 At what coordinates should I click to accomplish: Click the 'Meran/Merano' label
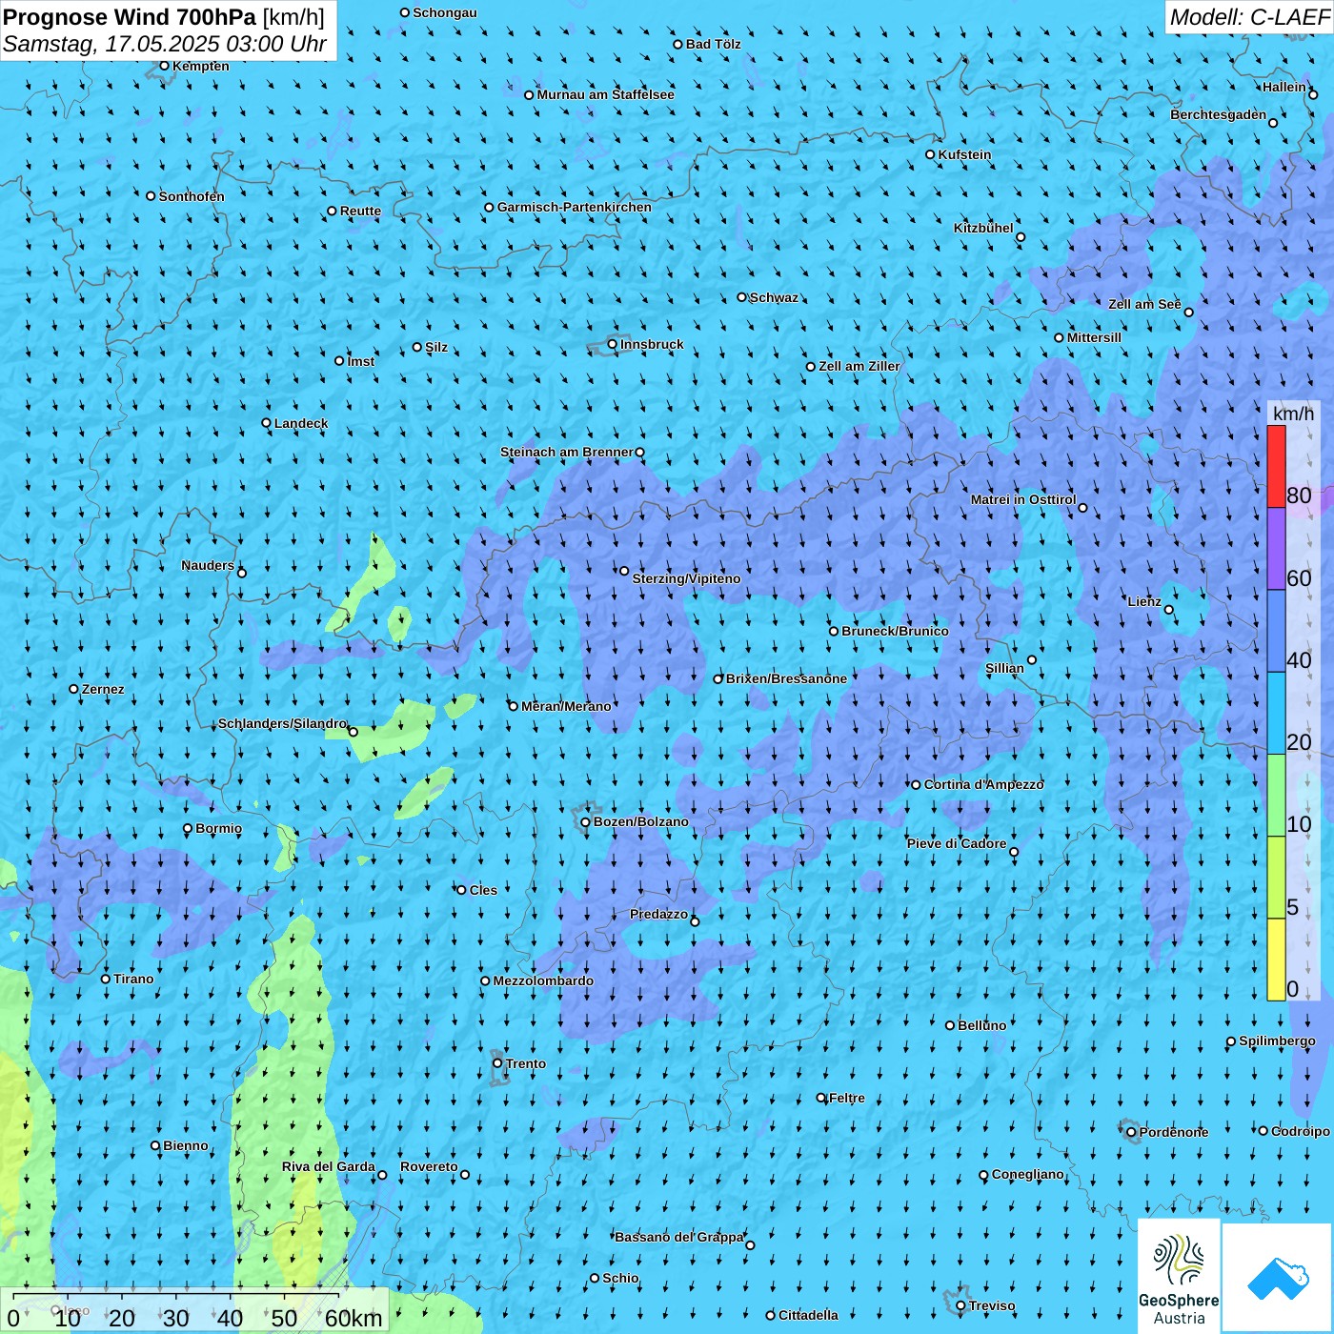click(x=566, y=706)
